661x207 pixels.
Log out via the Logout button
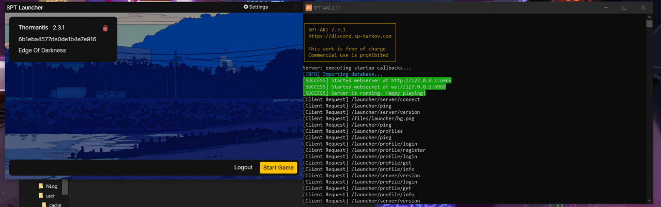243,167
